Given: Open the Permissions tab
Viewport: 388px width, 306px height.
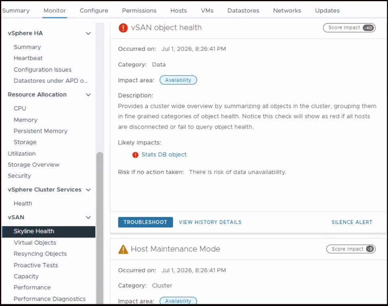Looking at the screenshot, I should click(139, 11).
